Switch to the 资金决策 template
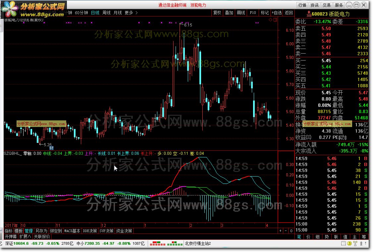The image size is (373, 252). pyautogui.click(x=124, y=231)
